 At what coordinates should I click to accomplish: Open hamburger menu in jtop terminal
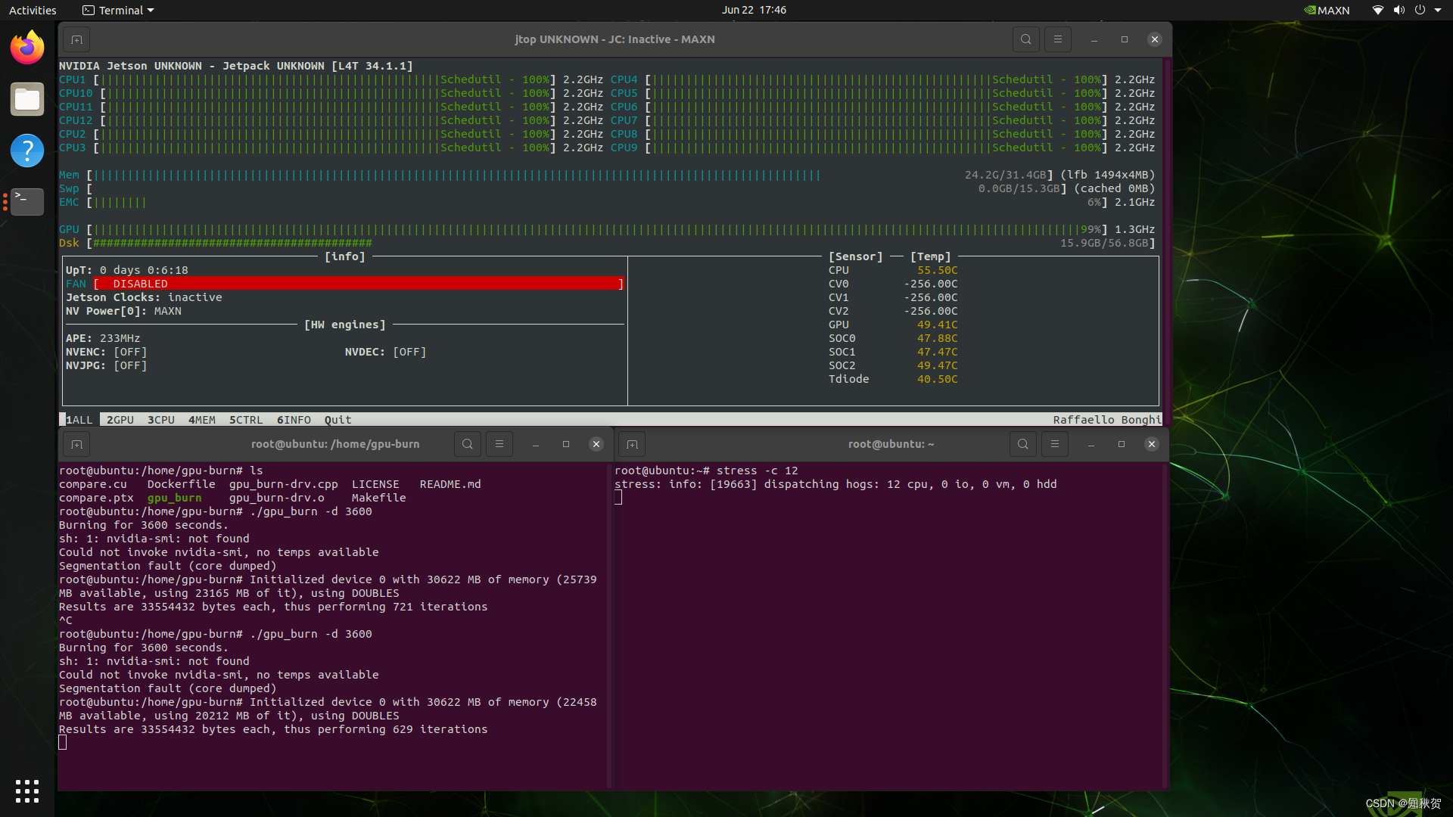[x=1057, y=39]
